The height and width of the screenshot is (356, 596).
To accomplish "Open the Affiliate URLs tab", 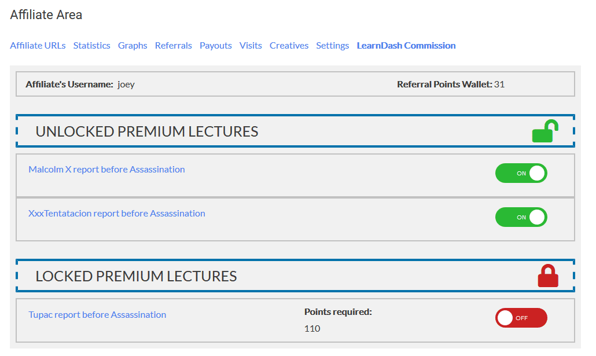I will (38, 46).
